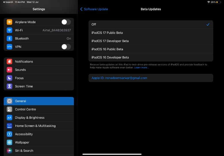The width and height of the screenshot is (224, 156).
Task: Open Focus settings
Action: tap(39, 78)
